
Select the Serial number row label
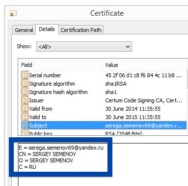click(45, 75)
